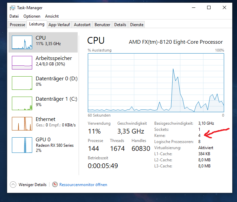Select the GPU 0 mini graph thumbnail

[x=22, y=145]
